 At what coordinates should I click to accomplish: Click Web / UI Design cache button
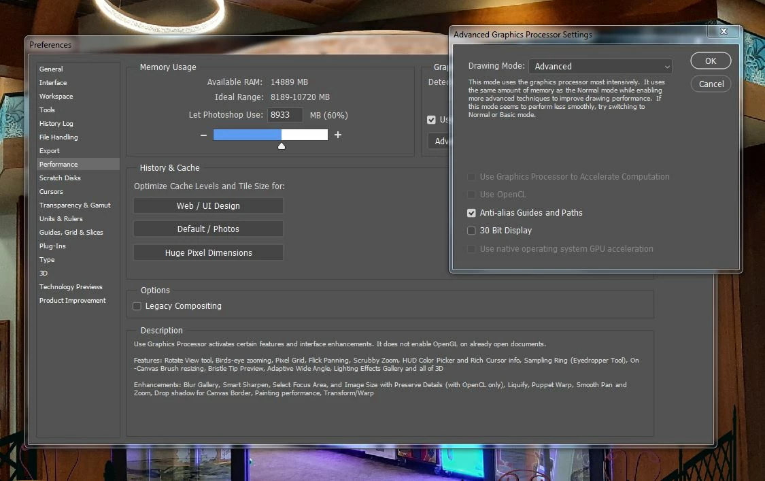[x=208, y=206]
